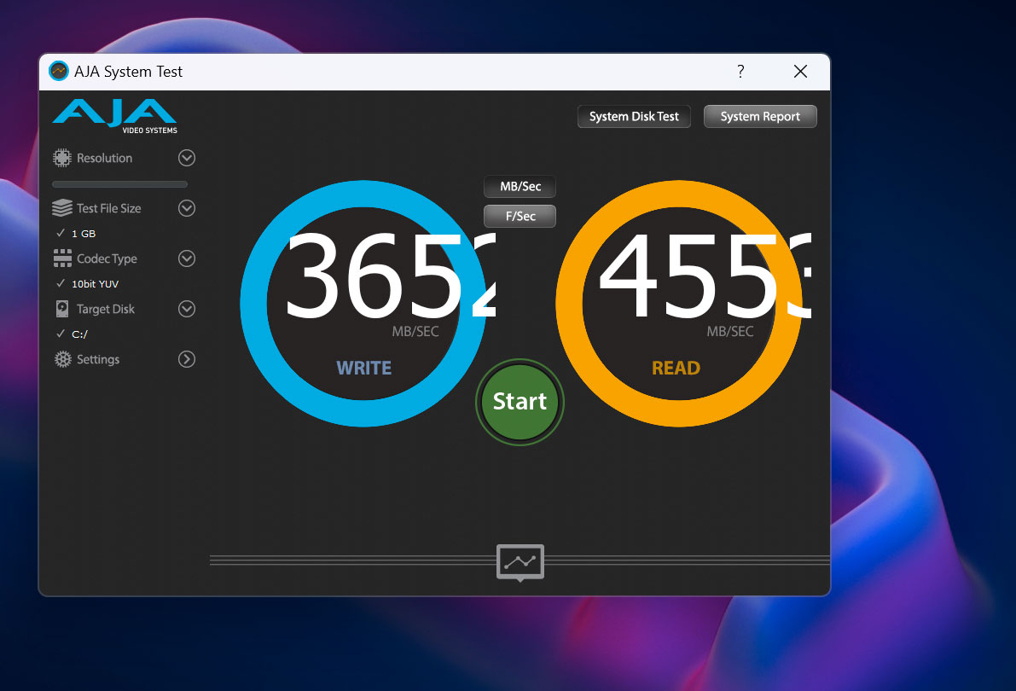The height and width of the screenshot is (691, 1016).
Task: Open the System Report view
Action: point(760,117)
